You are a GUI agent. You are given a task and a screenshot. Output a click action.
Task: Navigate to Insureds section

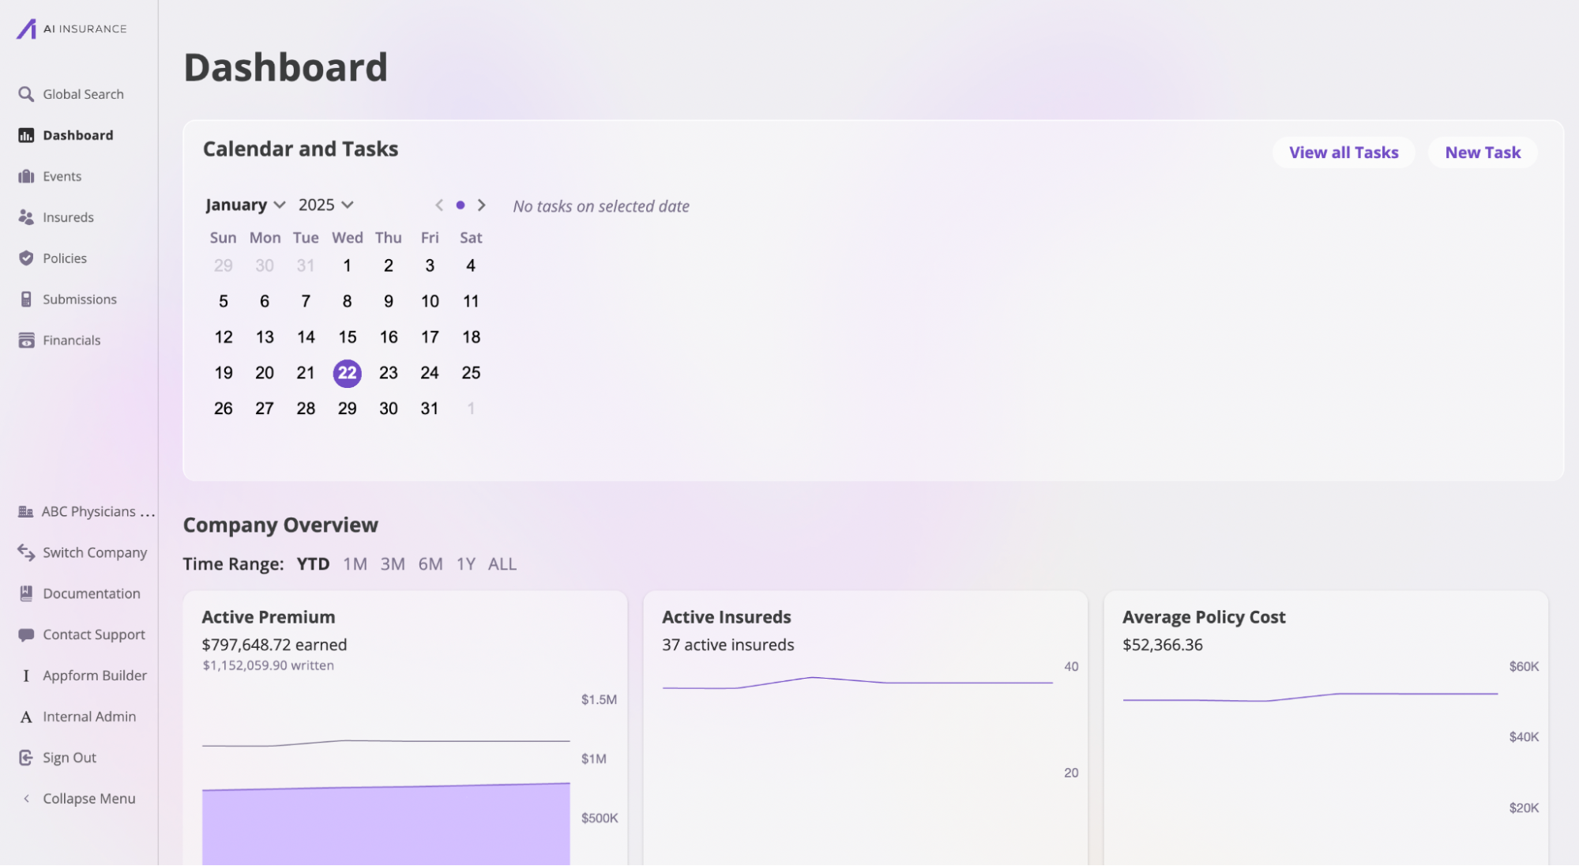click(68, 217)
